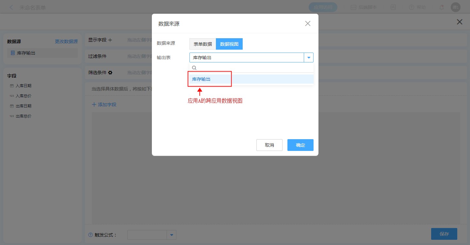Click the gear icon next to 筛选条件

coord(110,73)
